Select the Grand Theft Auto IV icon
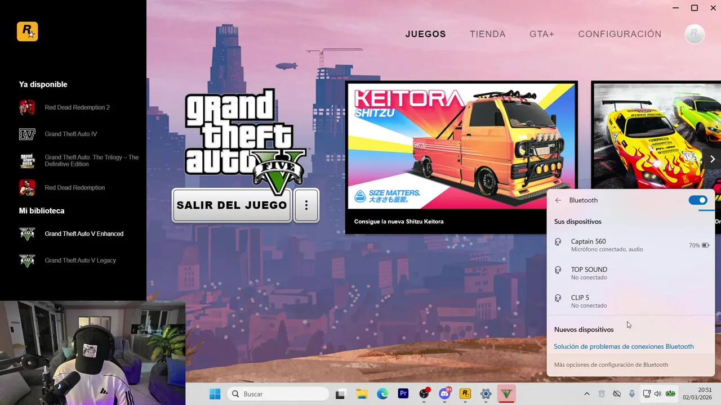 (27, 134)
